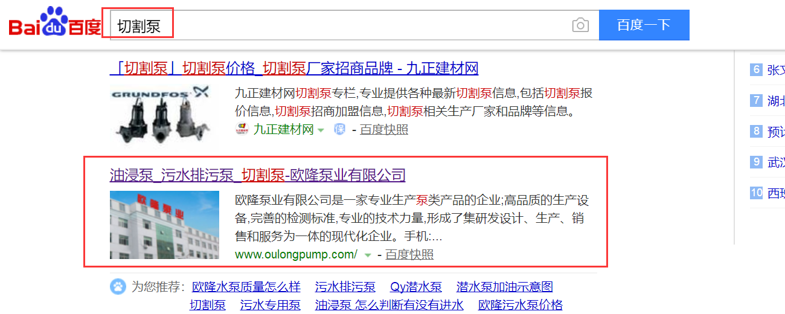Open suggestion Qy潜水泵

tap(416, 286)
